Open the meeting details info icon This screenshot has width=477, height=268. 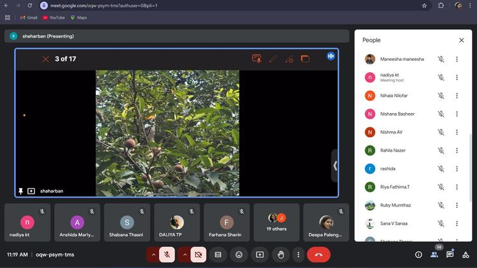(x=418, y=255)
